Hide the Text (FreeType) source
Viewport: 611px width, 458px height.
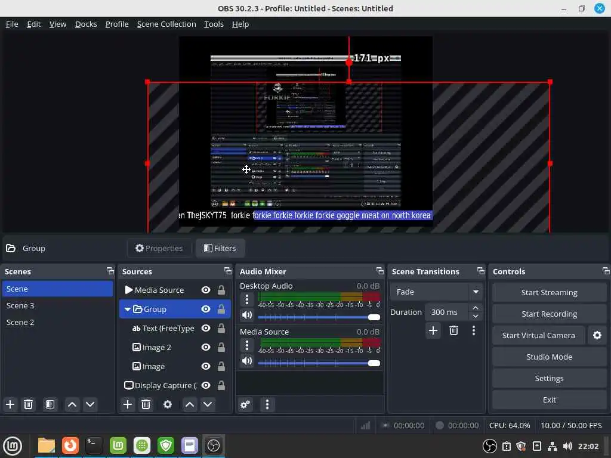tap(206, 329)
